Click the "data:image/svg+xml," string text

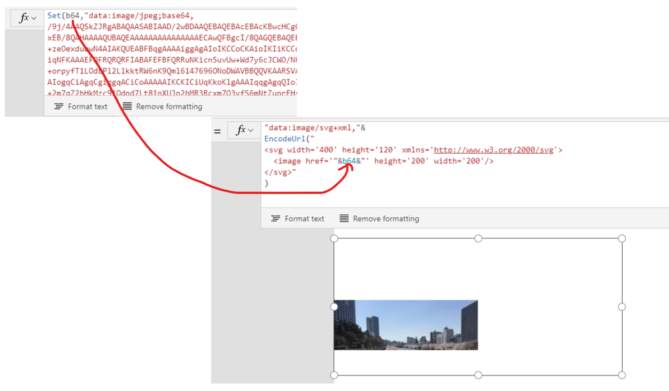tap(312, 127)
